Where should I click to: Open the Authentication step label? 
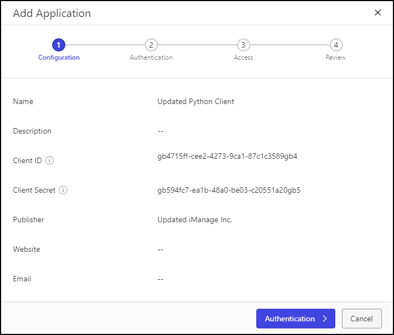151,57
